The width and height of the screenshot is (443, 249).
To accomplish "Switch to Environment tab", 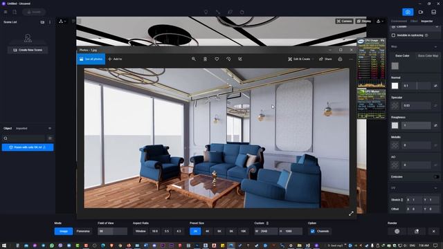I will (399, 21).
